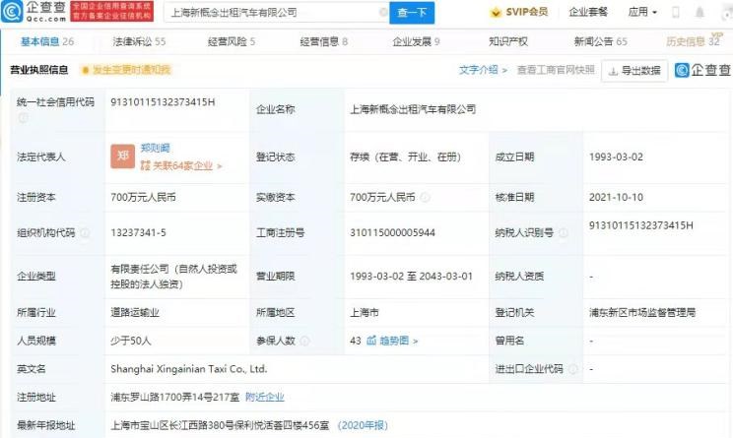Switch to the 基本信息 tab
Image resolution: width=733 pixels, height=438 pixels.
point(47,41)
